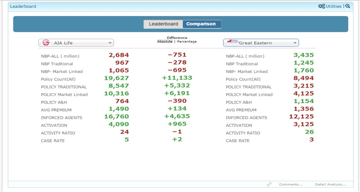Click the Leaderboard panel title

click(x=23, y=6)
